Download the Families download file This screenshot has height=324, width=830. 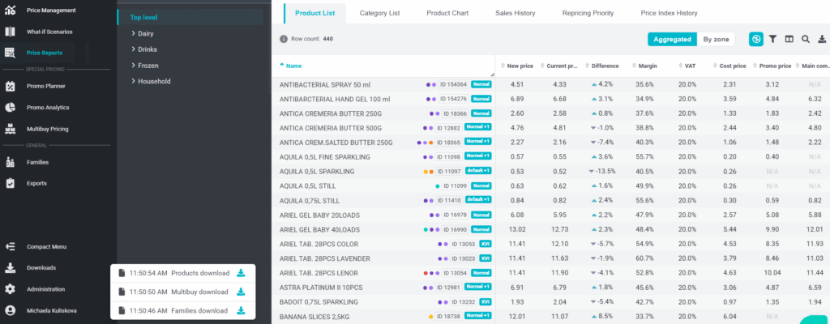[241, 311]
